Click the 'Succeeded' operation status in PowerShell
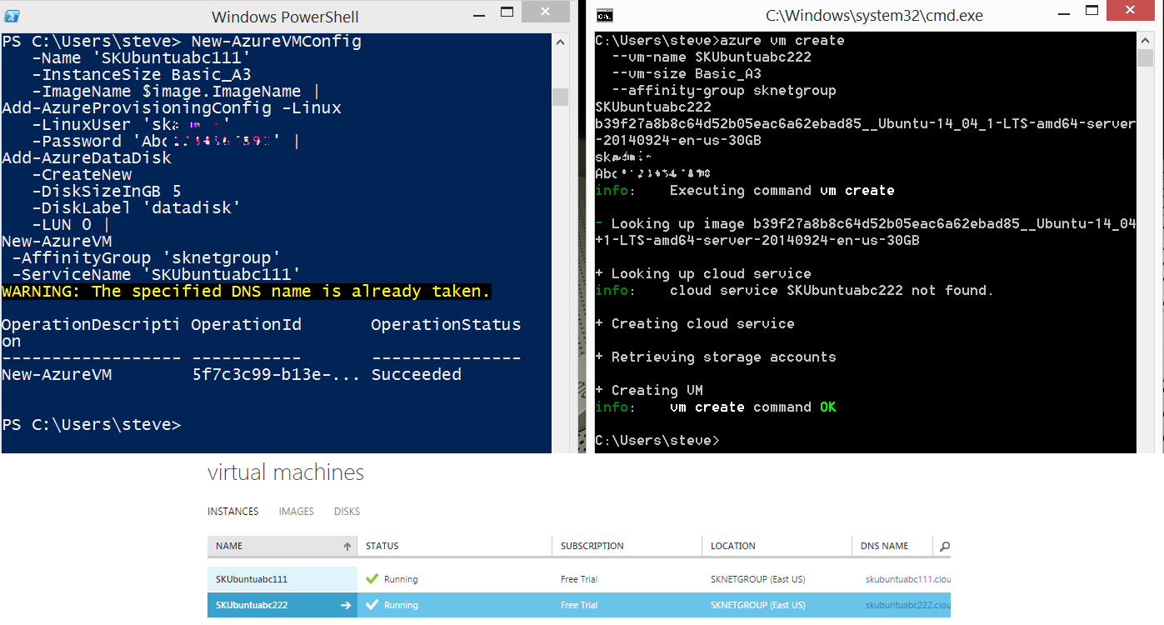Image resolution: width=1164 pixels, height=625 pixels. click(417, 375)
